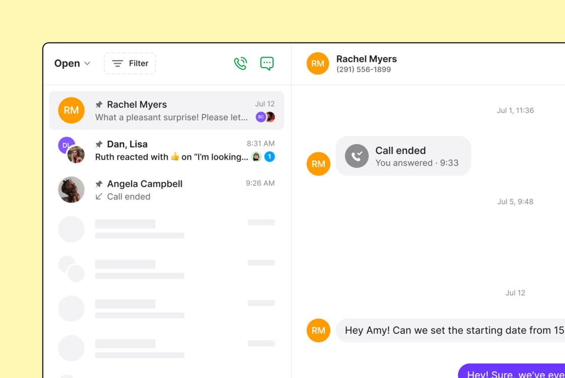565x378 pixels.
Task: Click the Jul 1, 11:36 timestamp
Action: click(515, 111)
